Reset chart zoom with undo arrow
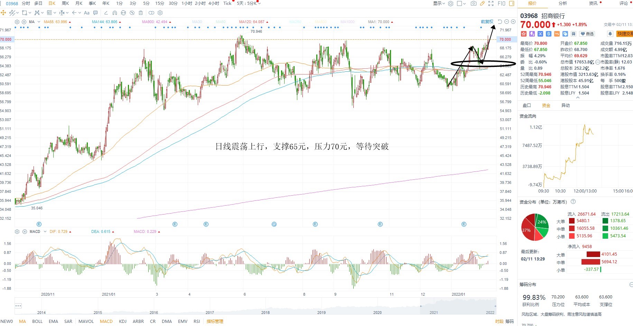The image size is (633, 326). point(500,22)
